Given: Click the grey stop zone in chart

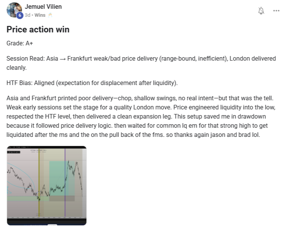Looking at the screenshot, I should [x=56, y=198].
